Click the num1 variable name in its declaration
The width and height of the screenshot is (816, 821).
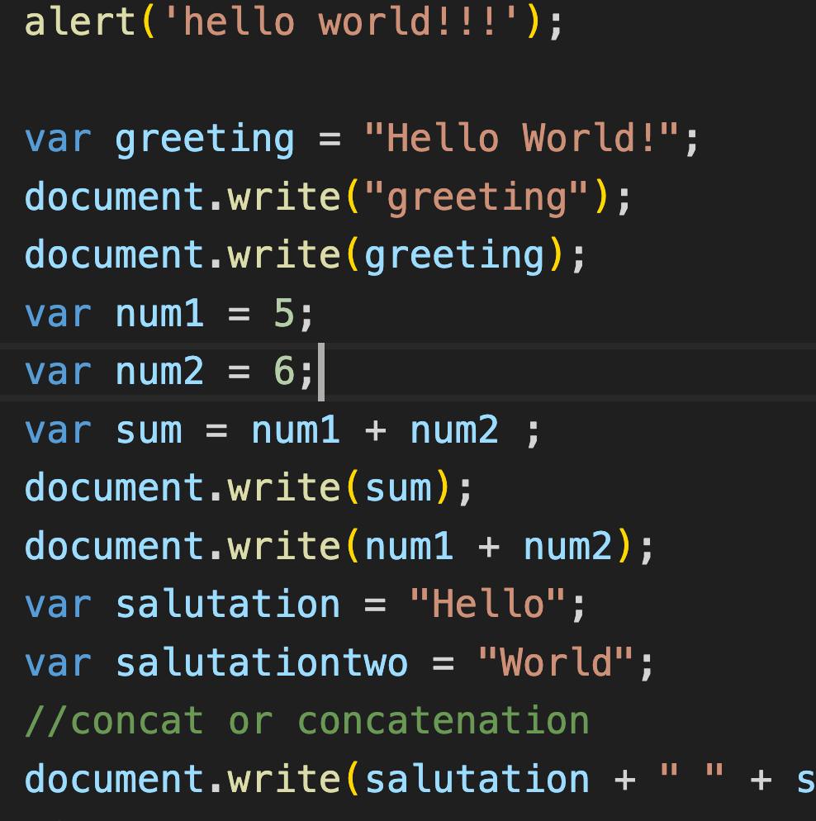pyautogui.click(x=159, y=314)
